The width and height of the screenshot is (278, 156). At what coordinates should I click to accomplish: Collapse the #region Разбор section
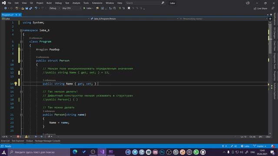click(x=21, y=50)
